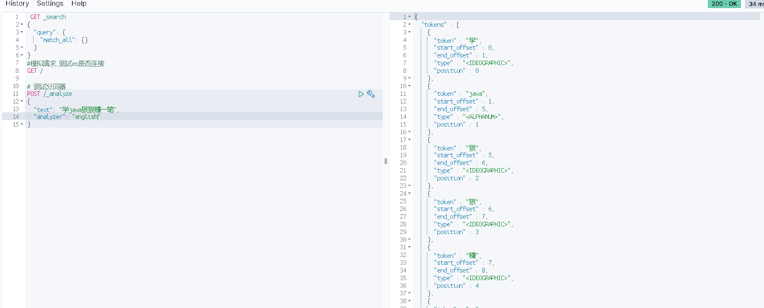This screenshot has height=308, width=764.
Task: Fold the "query" block at line 3
Action: click(22, 32)
